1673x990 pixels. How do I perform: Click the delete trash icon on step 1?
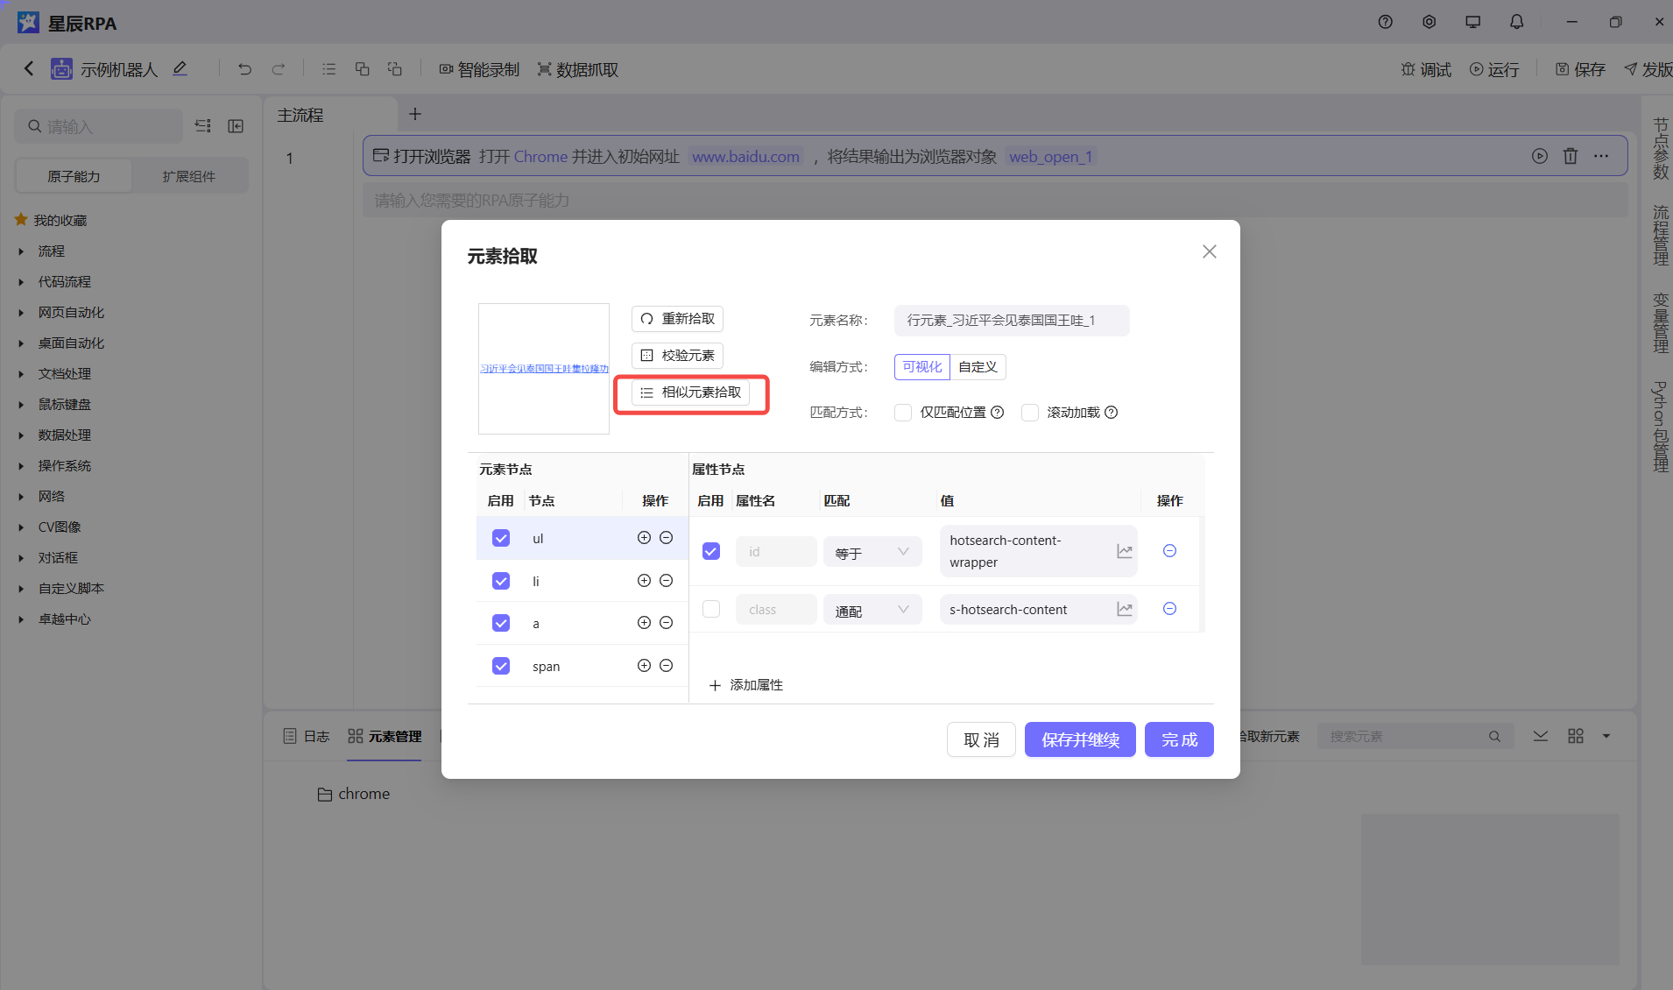click(1571, 156)
